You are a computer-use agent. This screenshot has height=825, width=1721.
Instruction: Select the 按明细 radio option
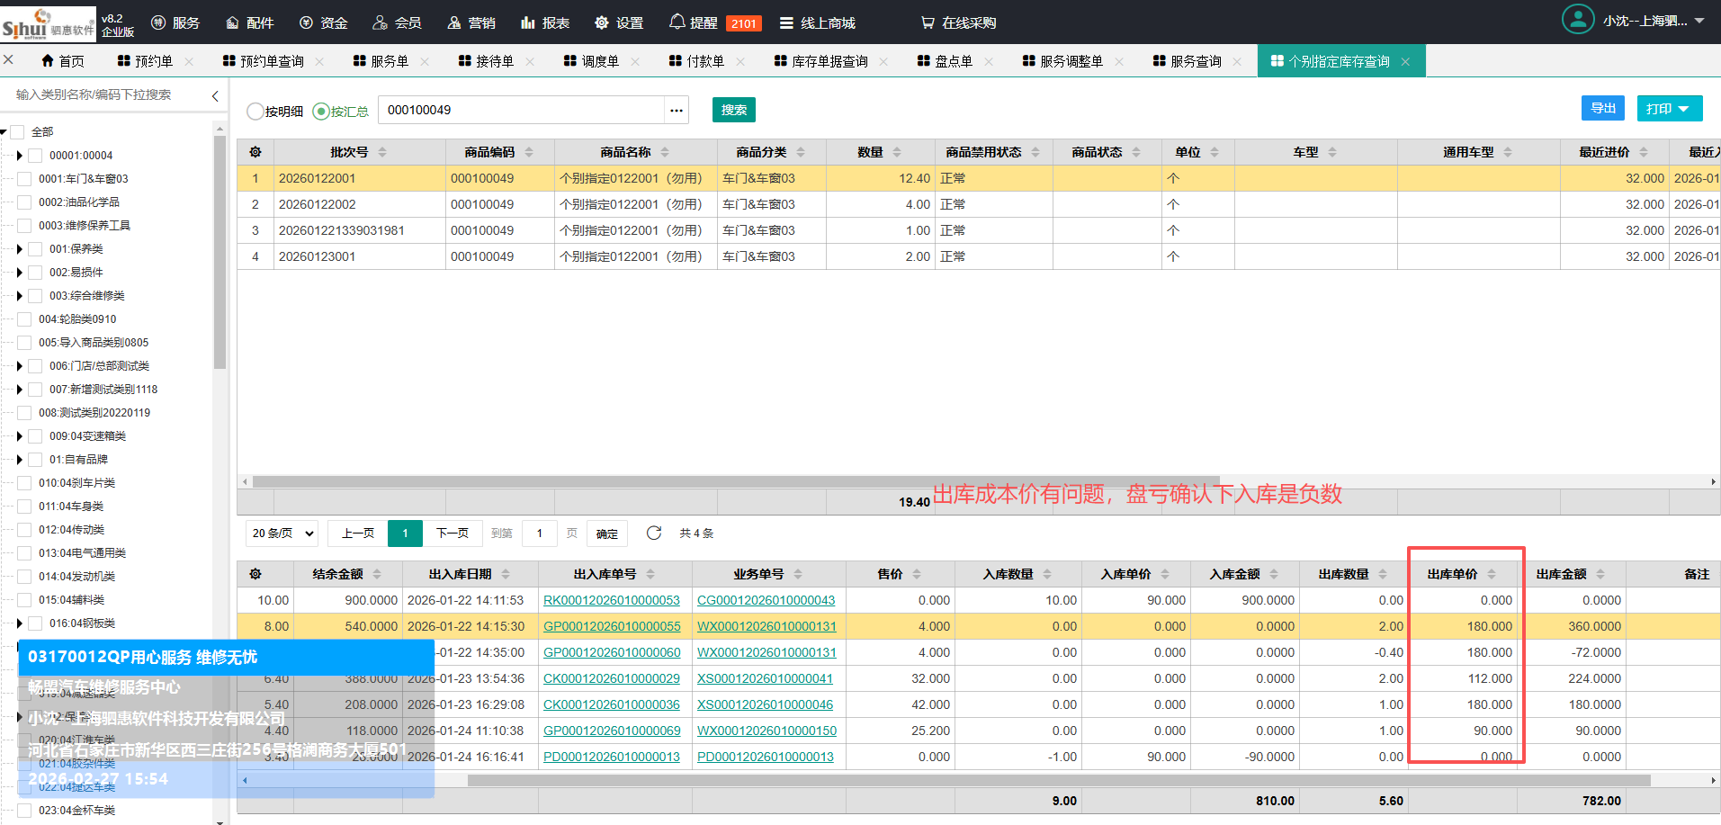(256, 112)
